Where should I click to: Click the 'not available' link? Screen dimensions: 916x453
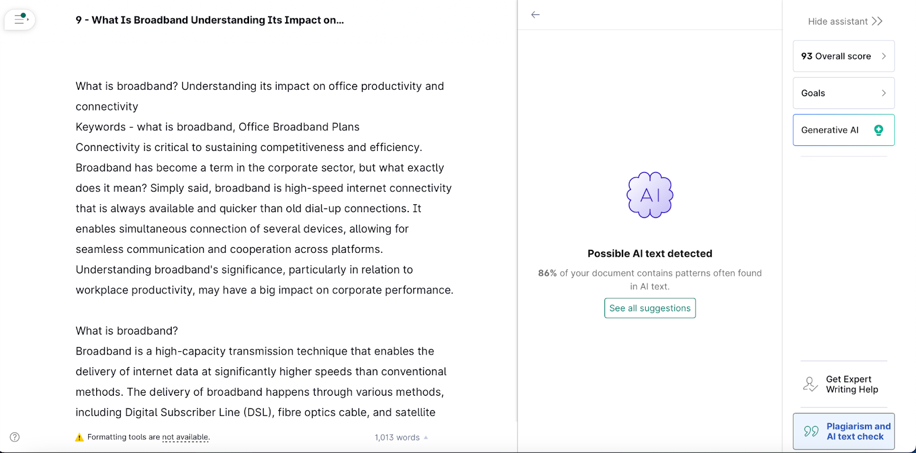(x=185, y=437)
